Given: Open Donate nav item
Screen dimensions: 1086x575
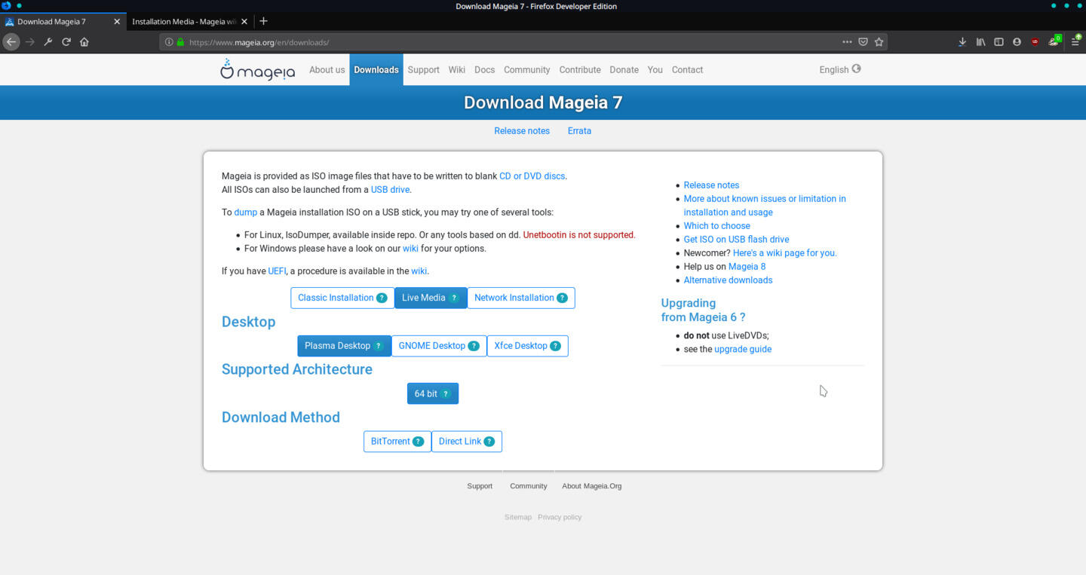Looking at the screenshot, I should coord(624,69).
